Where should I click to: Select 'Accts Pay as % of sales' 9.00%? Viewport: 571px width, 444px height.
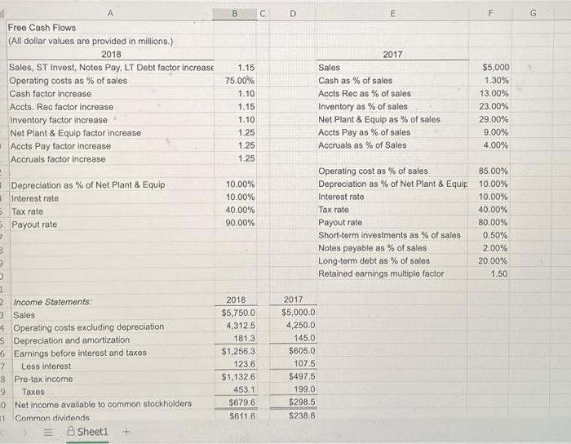[496, 132]
